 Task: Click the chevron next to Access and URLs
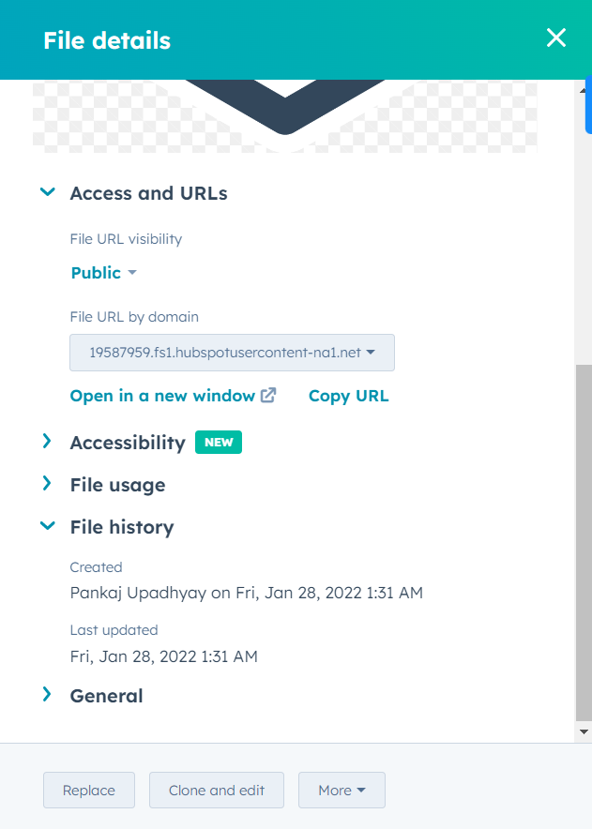[48, 192]
